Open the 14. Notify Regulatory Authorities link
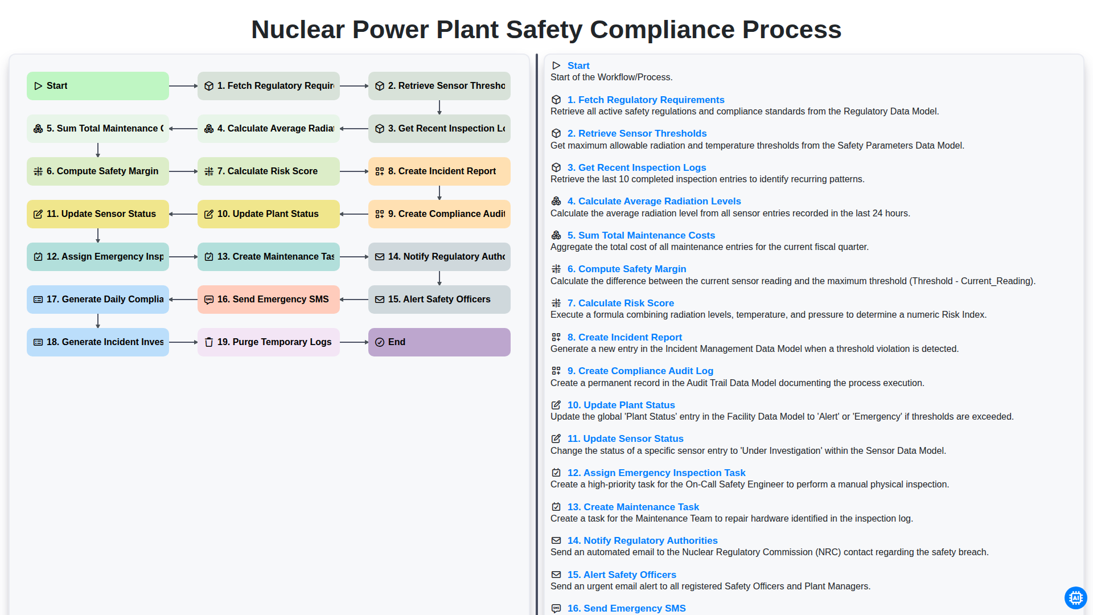1093x615 pixels. point(643,540)
